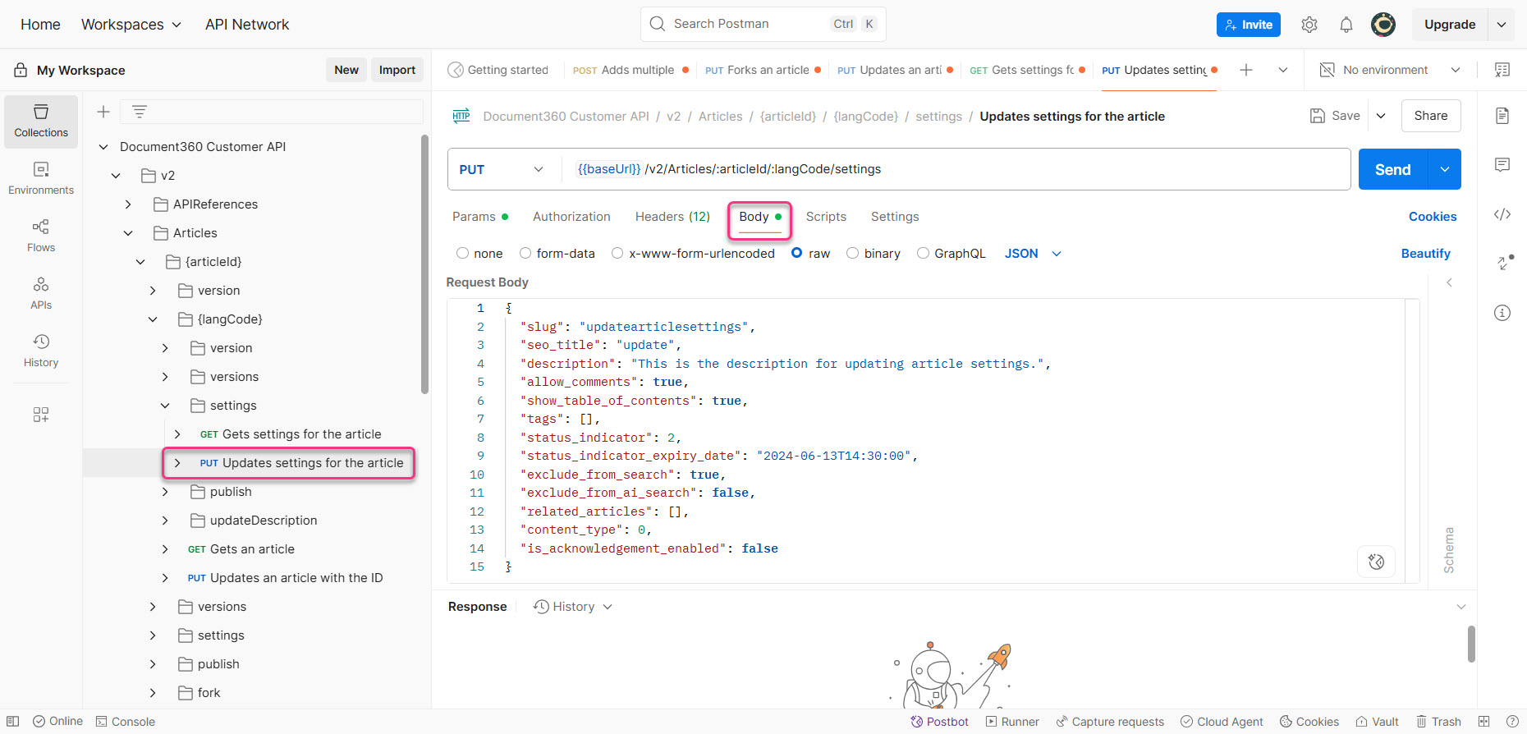Image resolution: width=1527 pixels, height=734 pixels.
Task: Click the add new tab plus icon
Action: coord(1246,70)
